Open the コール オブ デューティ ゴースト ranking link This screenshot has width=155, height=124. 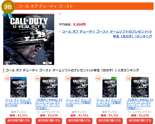tap(107, 34)
